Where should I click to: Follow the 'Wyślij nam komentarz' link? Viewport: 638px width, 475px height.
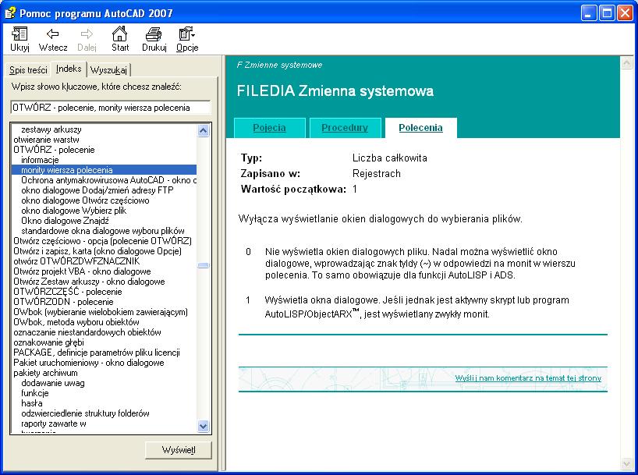pyautogui.click(x=528, y=378)
